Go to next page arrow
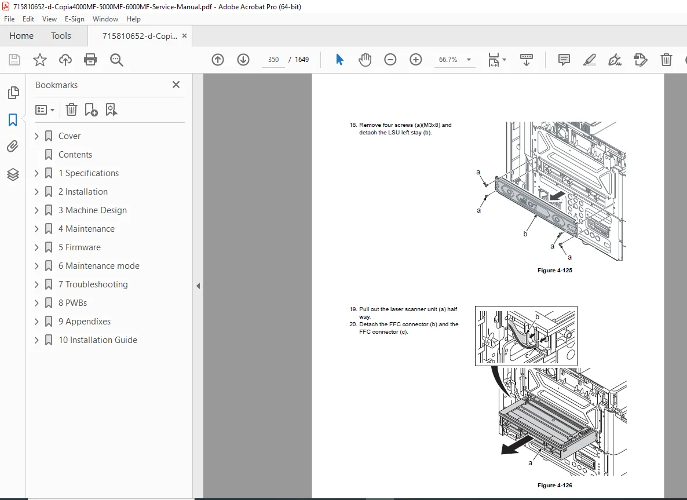 click(243, 60)
